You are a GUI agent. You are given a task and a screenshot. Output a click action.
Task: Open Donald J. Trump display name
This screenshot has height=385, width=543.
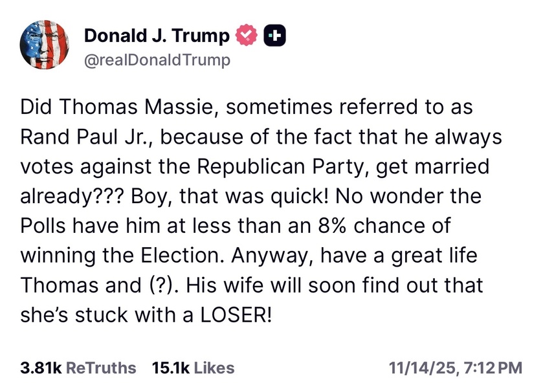pos(157,36)
